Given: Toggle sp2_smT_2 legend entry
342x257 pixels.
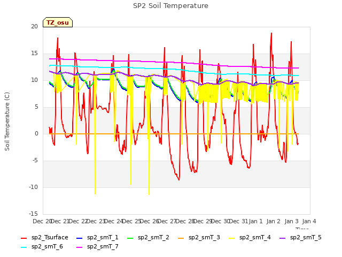Looking at the screenshot, I should pos(148,237).
